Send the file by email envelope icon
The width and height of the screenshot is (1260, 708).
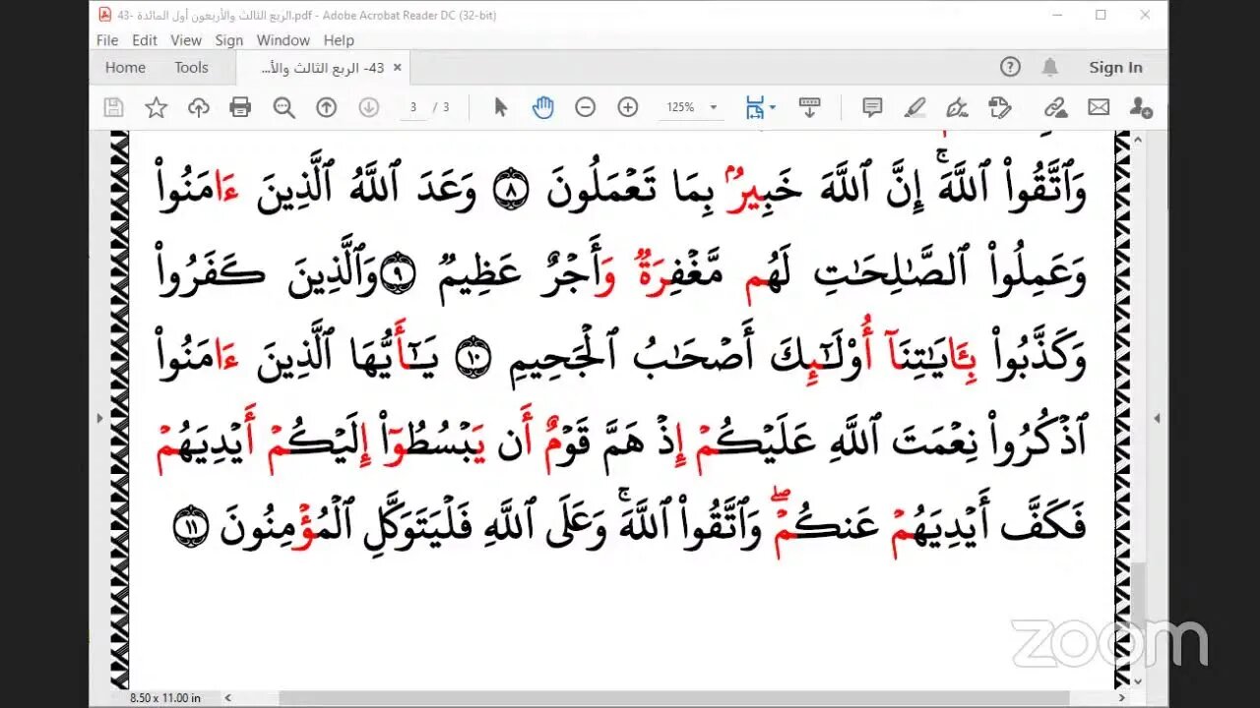click(x=1099, y=107)
